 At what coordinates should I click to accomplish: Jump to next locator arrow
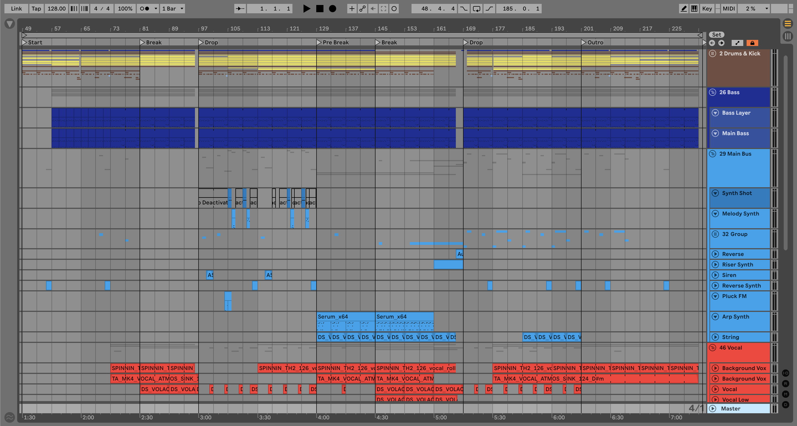click(x=721, y=43)
